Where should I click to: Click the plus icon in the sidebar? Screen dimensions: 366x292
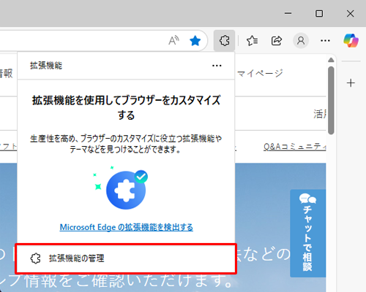(x=351, y=83)
